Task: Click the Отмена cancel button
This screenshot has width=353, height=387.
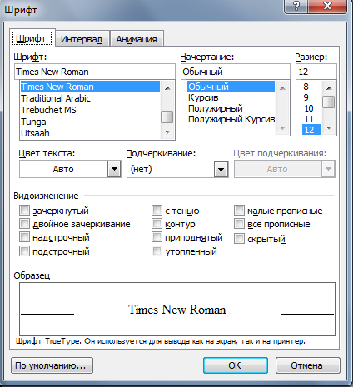Action: [307, 365]
